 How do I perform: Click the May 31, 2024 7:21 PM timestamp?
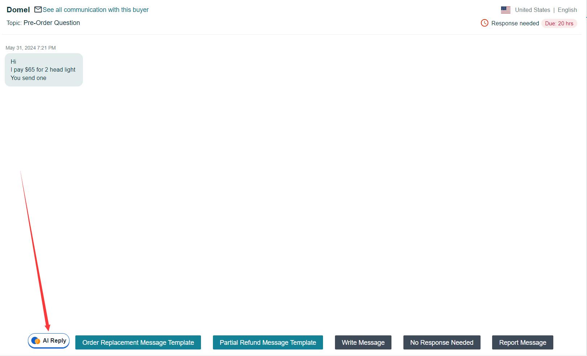click(x=31, y=48)
